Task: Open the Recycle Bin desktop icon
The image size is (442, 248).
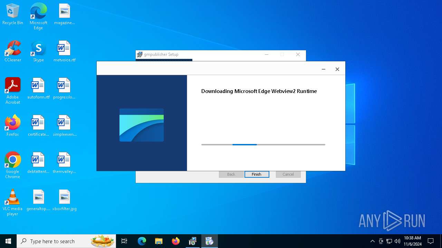Action: pos(13,14)
